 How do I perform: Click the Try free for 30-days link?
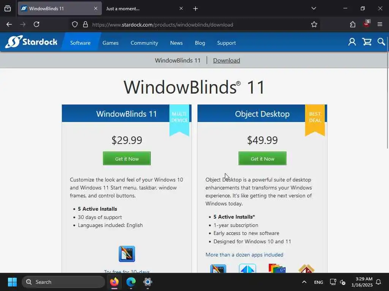tap(127, 271)
